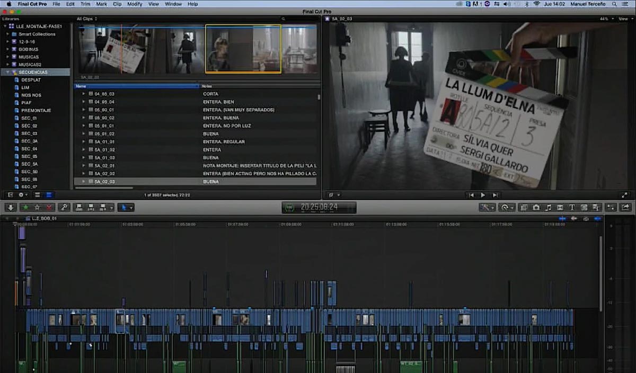This screenshot has width=636, height=373.
Task: Toggle timeline snapping
Action: coord(597,218)
